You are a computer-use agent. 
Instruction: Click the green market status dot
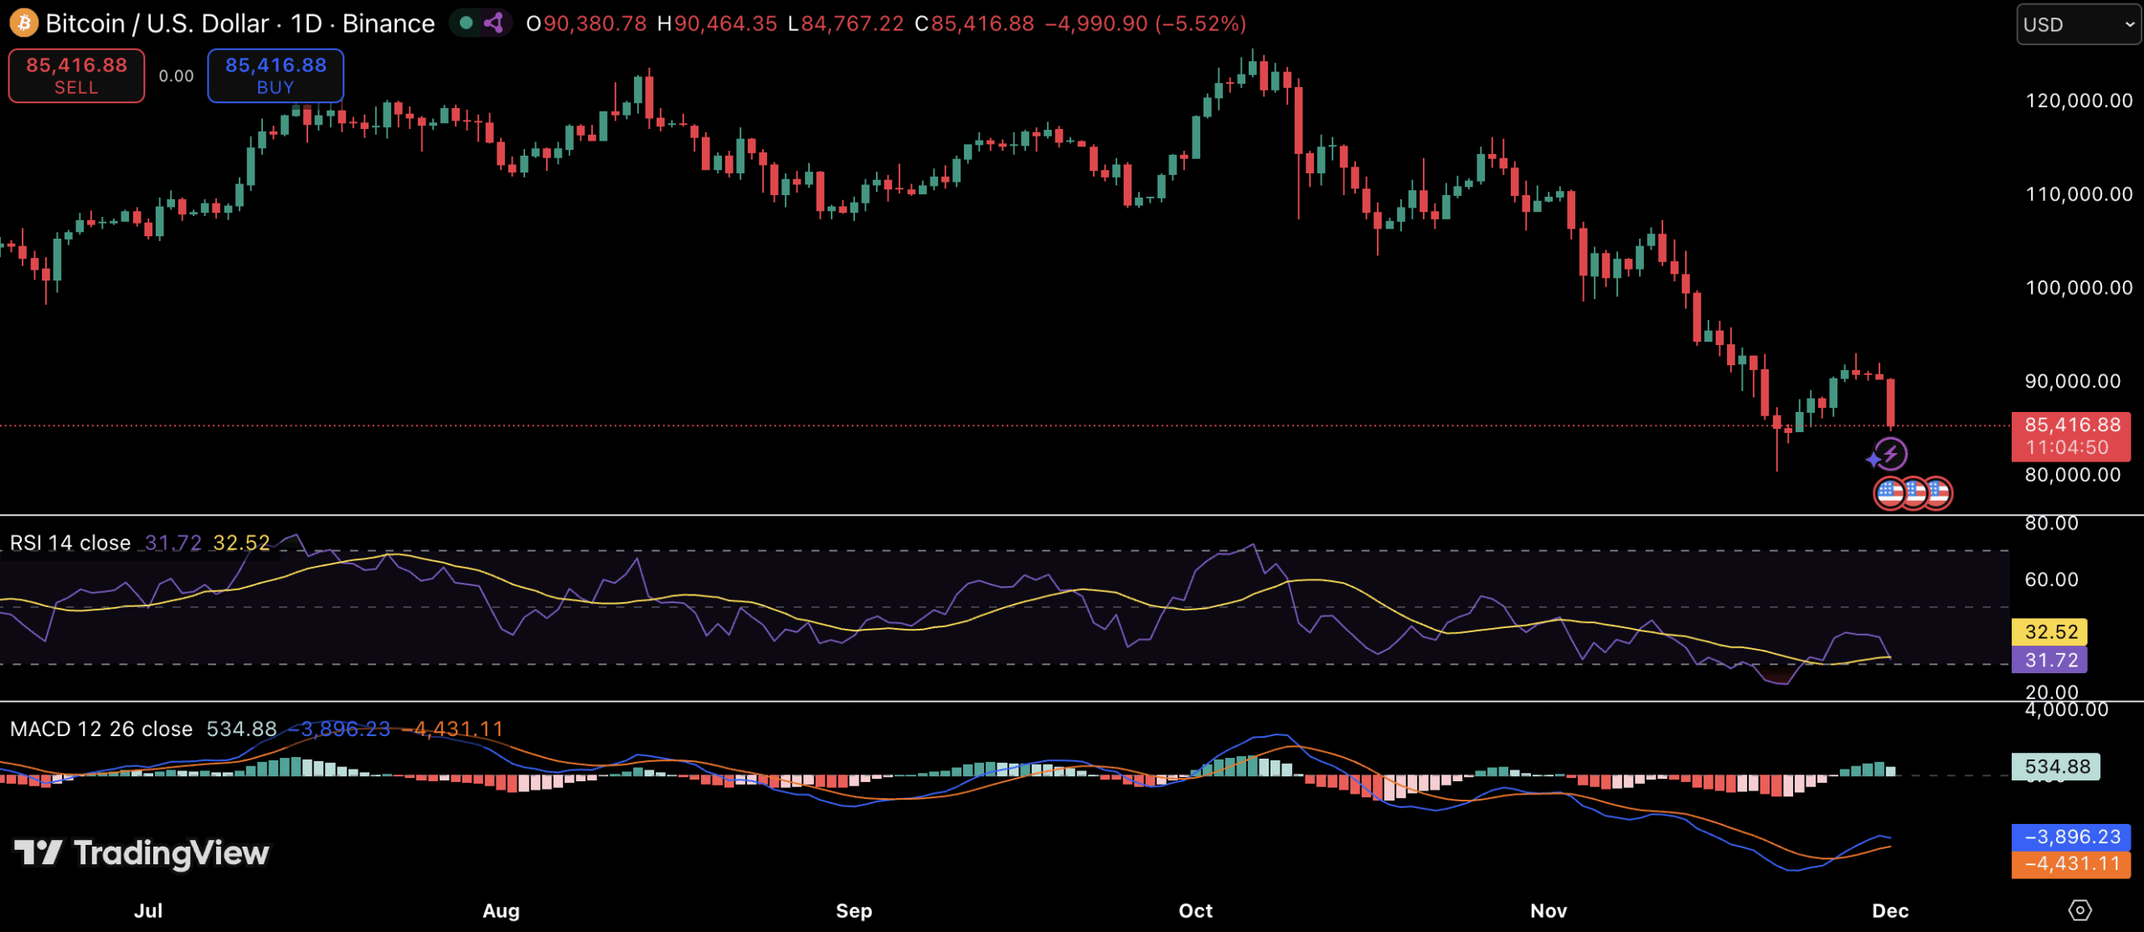coord(466,23)
